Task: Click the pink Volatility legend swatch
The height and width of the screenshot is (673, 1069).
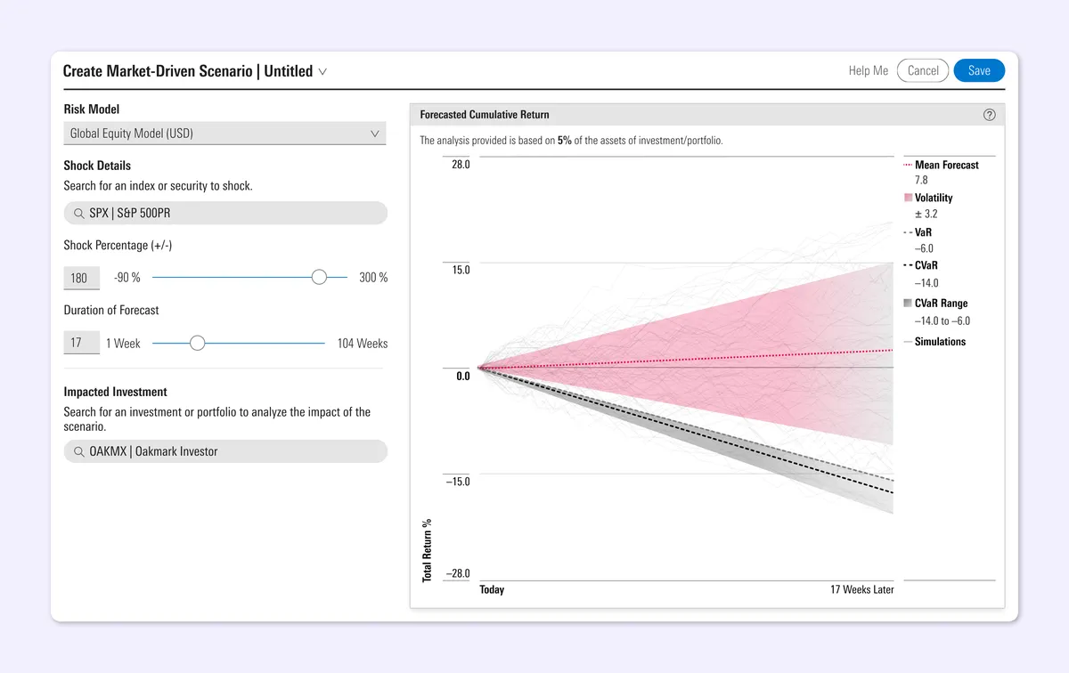Action: pyautogui.click(x=908, y=199)
